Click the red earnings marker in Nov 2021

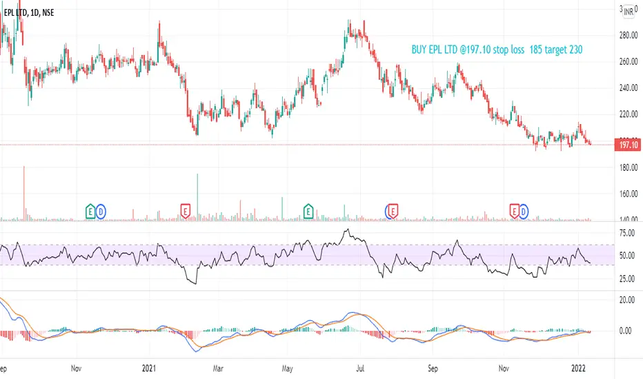tap(514, 212)
